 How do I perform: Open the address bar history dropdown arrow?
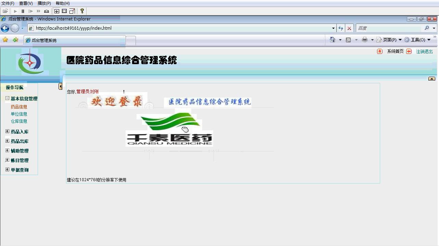[334, 28]
